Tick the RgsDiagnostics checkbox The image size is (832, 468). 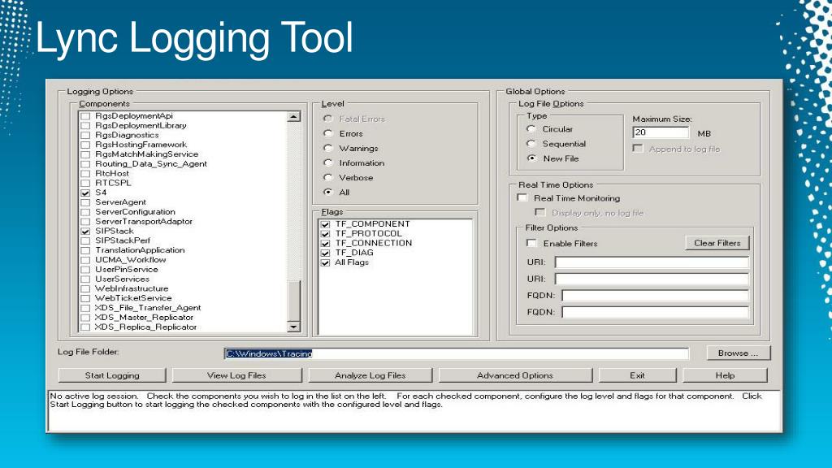tap(85, 136)
